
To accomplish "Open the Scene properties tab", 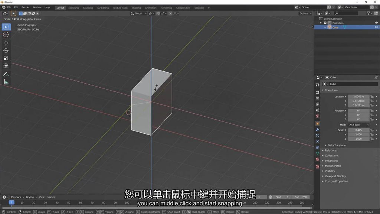I will 318,110.
